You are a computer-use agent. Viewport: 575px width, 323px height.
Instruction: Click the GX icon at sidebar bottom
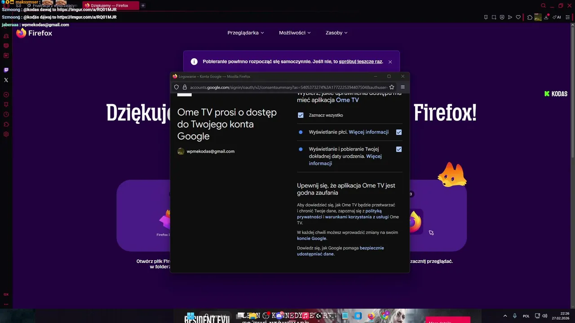tap(6, 294)
